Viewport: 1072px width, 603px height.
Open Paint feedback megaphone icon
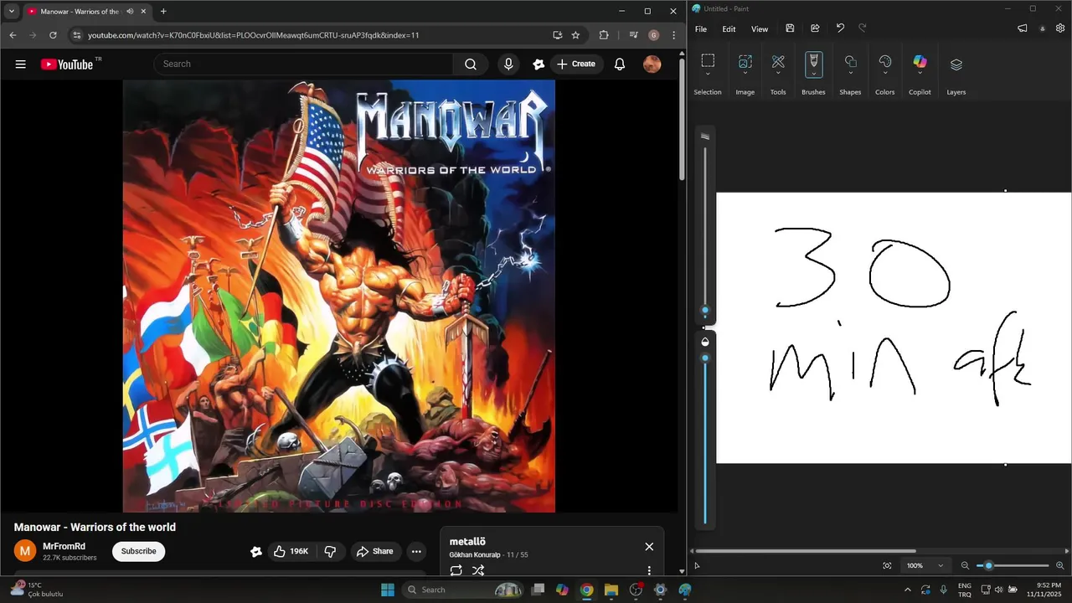pyautogui.click(x=1023, y=28)
